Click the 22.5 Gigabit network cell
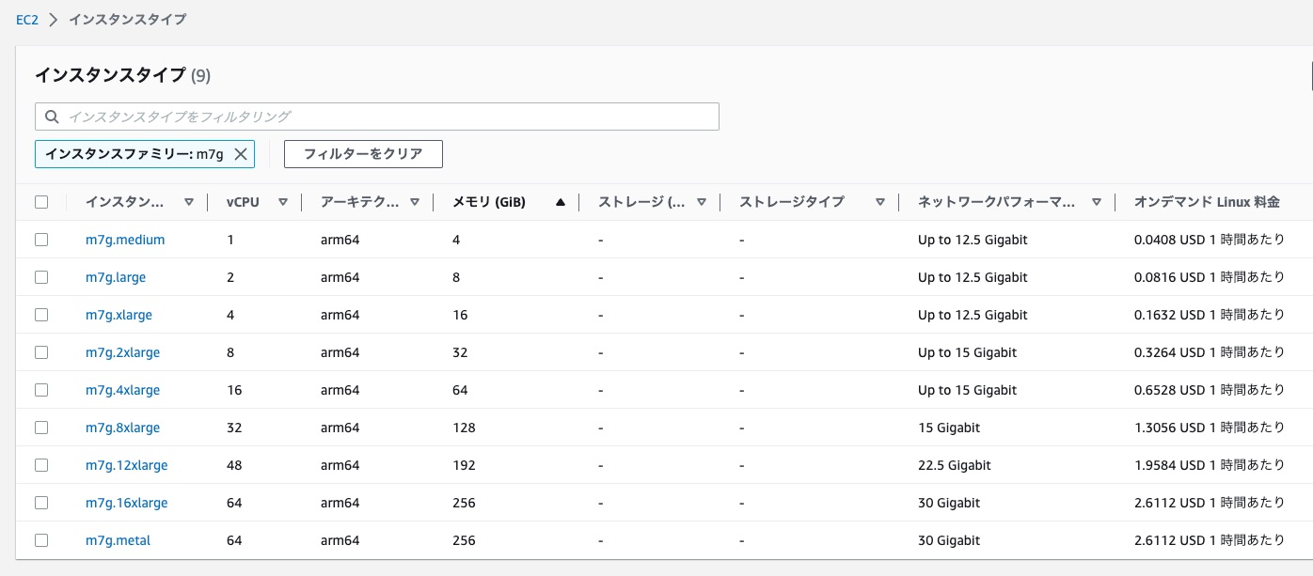This screenshot has width=1313, height=576. (955, 465)
